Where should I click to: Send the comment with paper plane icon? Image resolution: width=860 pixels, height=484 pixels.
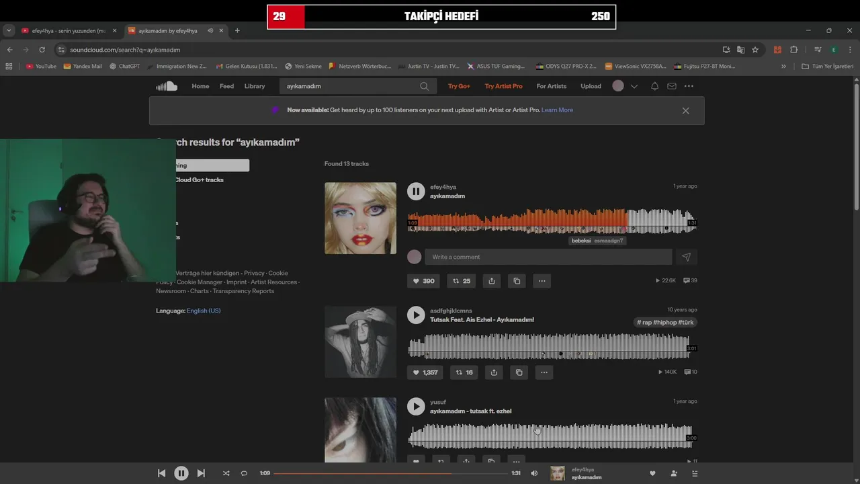686,257
